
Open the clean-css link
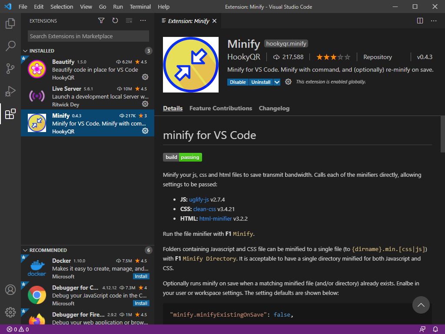[x=205, y=209]
